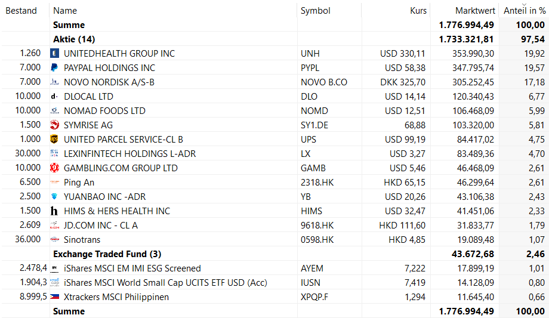549x318 pixels.
Task: Click the Philippines flag icon
Action: click(x=54, y=297)
